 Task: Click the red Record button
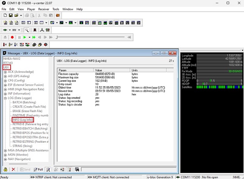click(12, 37)
